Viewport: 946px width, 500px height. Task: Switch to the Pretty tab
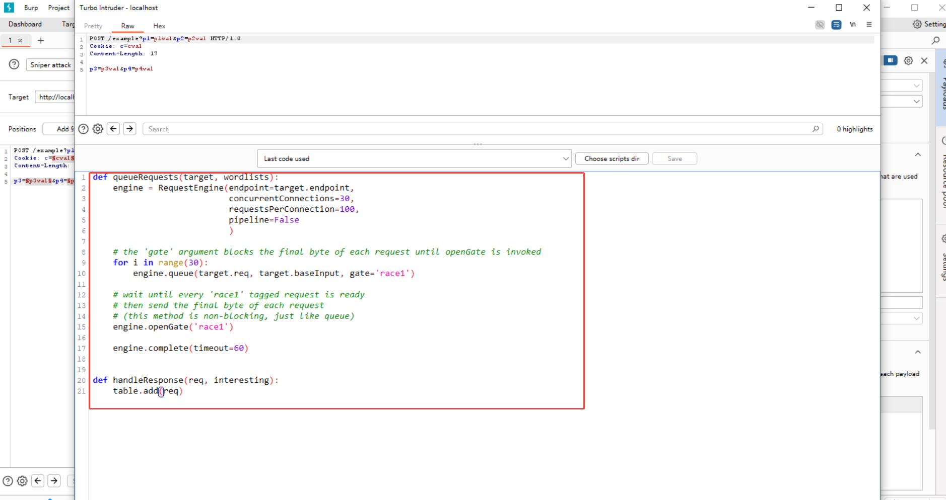[x=93, y=26]
